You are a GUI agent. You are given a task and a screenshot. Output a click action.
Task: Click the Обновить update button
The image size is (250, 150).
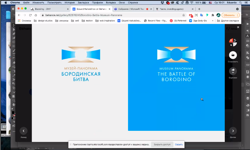pos(231,15)
